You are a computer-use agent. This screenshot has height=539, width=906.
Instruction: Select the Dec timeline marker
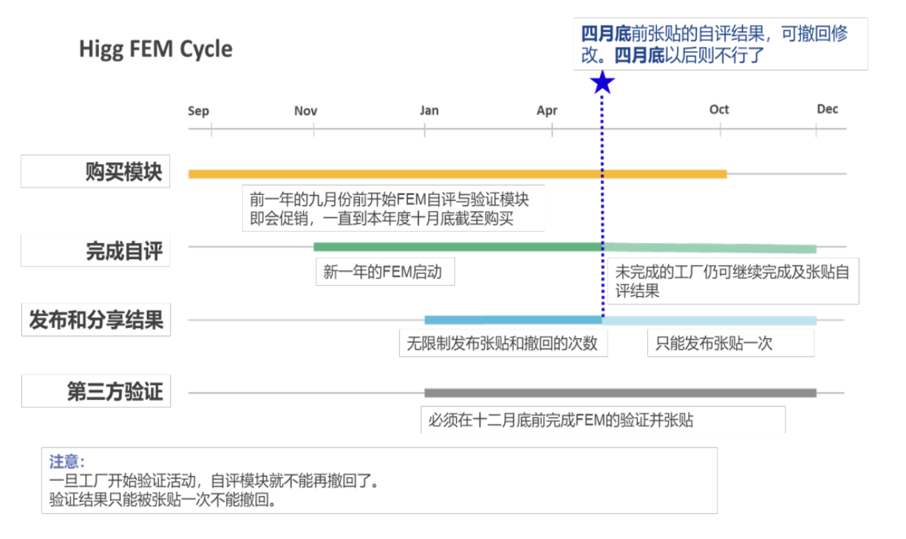[x=828, y=109]
